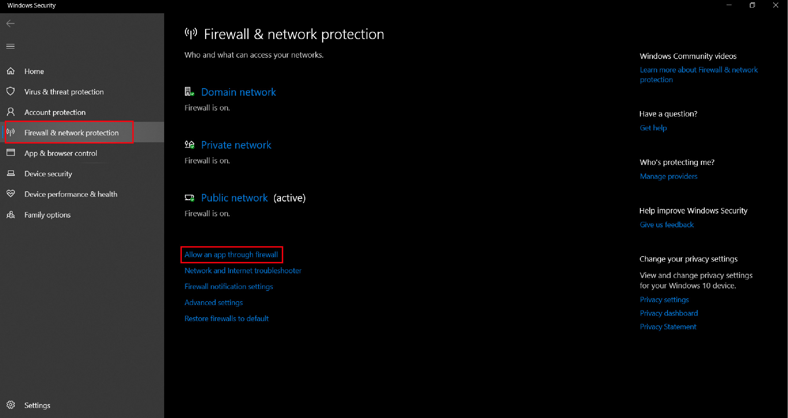This screenshot has height=418, width=788.
Task: Toggle the hamburger navigation menu
Action: pos(10,46)
